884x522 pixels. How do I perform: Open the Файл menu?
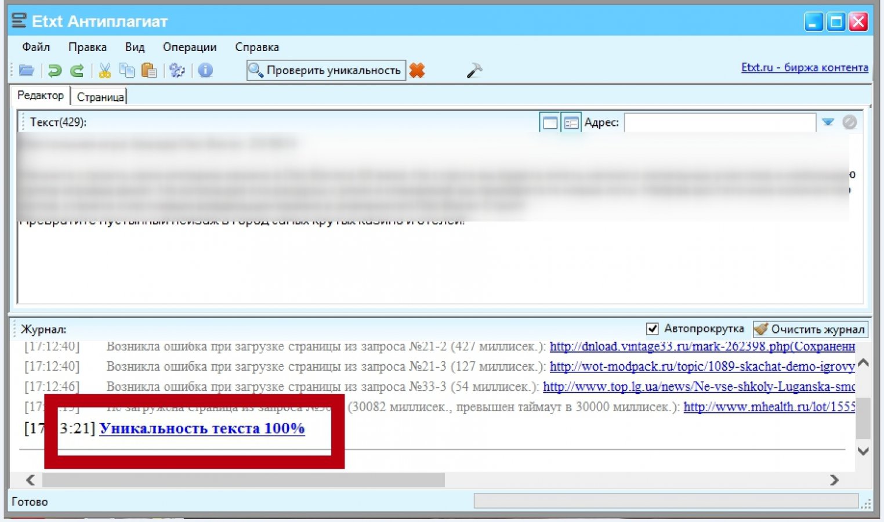36,47
